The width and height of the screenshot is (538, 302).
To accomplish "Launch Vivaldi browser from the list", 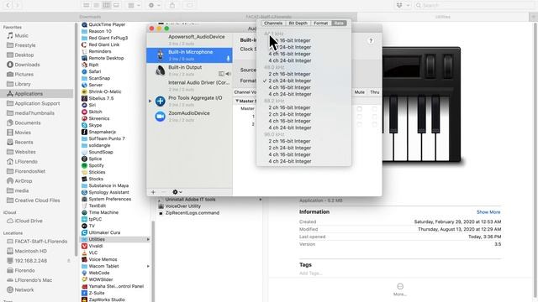I will pyautogui.click(x=92, y=246).
